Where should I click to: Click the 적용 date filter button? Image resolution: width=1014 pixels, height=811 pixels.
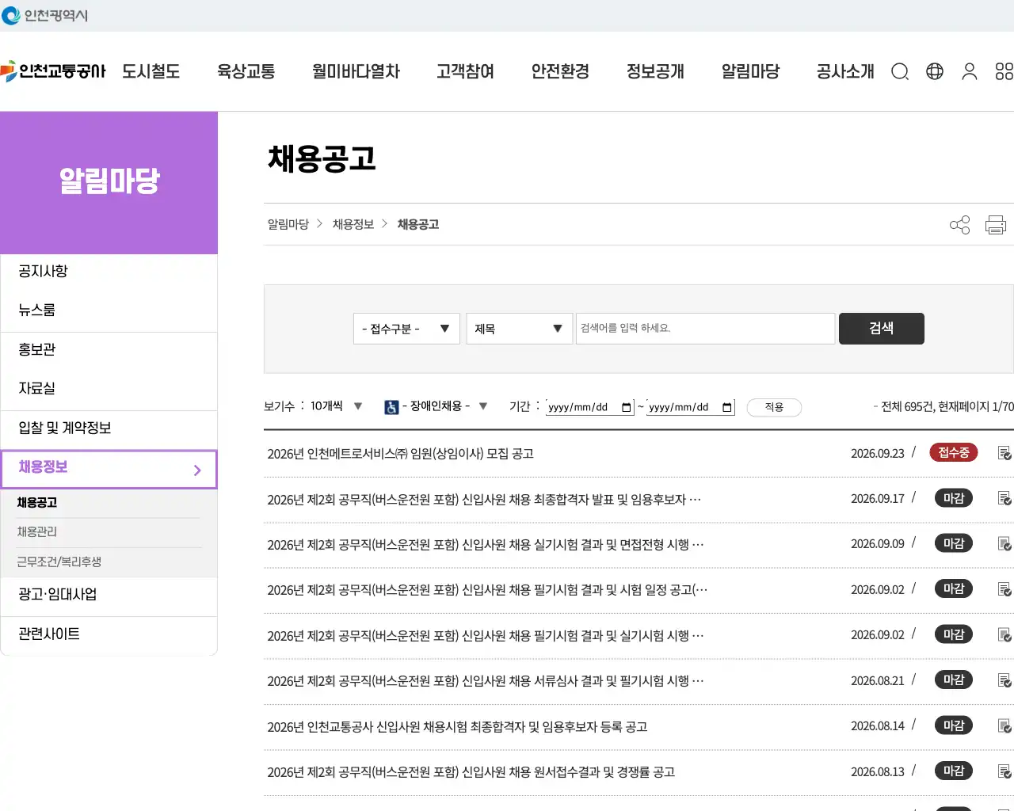click(x=774, y=407)
